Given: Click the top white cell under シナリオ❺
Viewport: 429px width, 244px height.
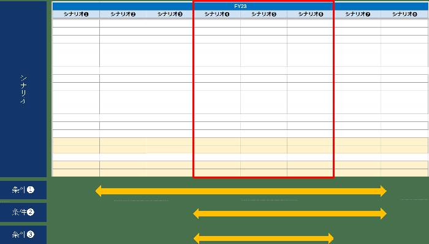Looking at the screenshot, I should [264, 23].
